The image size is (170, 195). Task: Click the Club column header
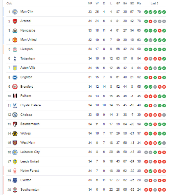9,3
